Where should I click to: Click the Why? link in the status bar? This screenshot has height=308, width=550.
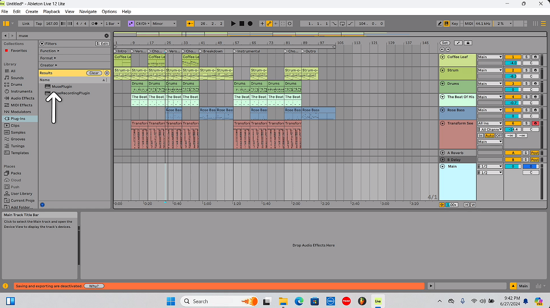coord(94,286)
